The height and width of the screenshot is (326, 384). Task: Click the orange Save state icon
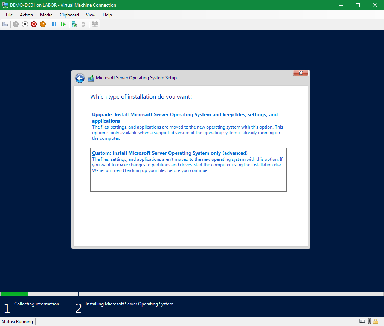click(x=43, y=24)
